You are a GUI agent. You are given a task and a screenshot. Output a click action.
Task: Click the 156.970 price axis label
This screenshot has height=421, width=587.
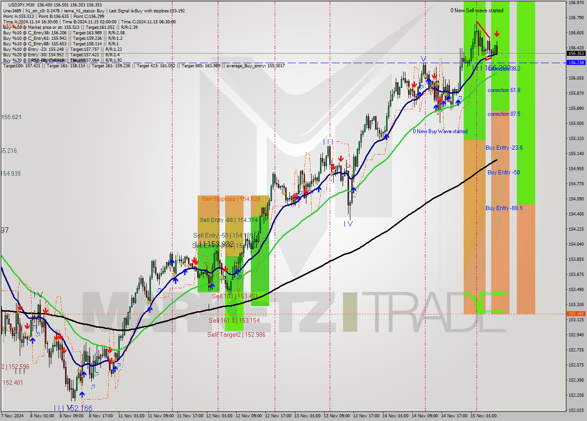(576, 3)
